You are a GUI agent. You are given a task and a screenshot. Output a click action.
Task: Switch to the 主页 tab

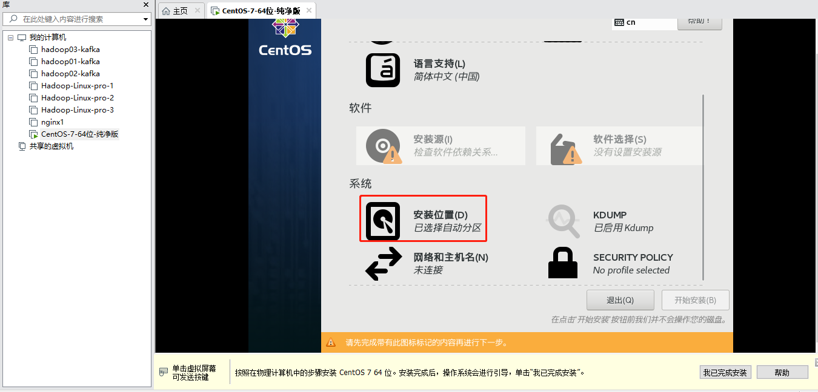click(x=181, y=11)
